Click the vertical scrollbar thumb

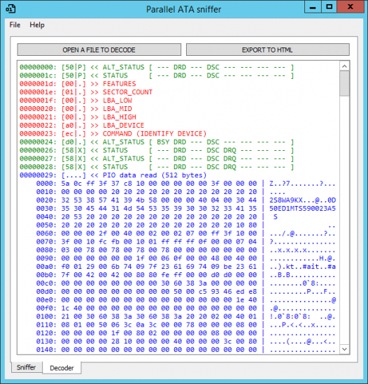tap(344, 84)
